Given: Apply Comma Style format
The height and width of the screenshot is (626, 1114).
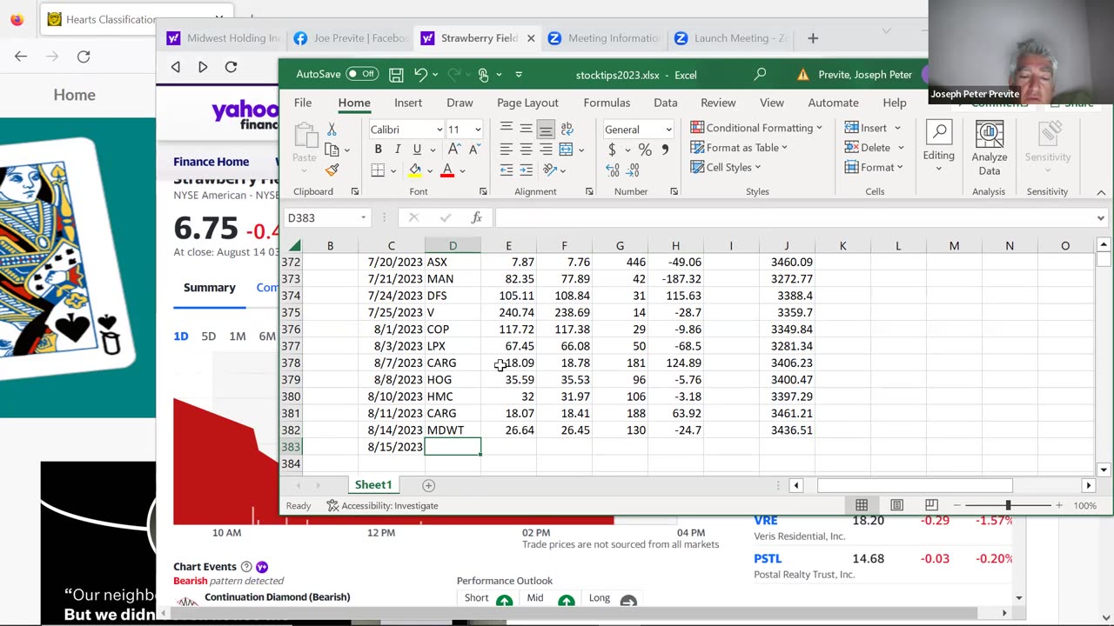Looking at the screenshot, I should coord(666,150).
